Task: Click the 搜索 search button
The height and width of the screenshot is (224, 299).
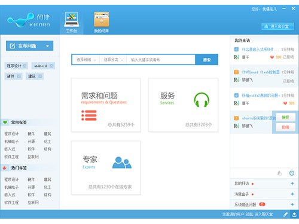Action: (x=207, y=60)
